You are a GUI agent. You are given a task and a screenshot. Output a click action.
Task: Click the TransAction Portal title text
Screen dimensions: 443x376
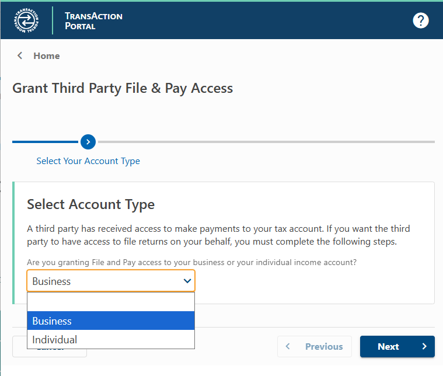coord(93,20)
